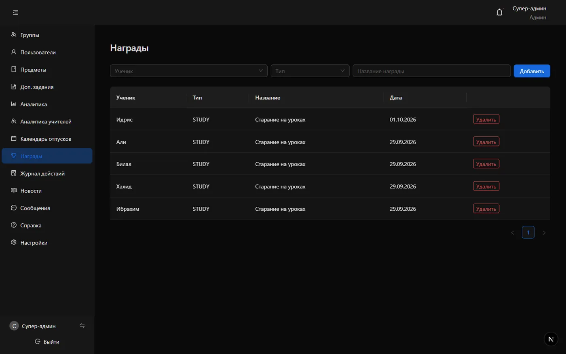Click the Группы sidebar icon
566x354 pixels.
(x=14, y=35)
